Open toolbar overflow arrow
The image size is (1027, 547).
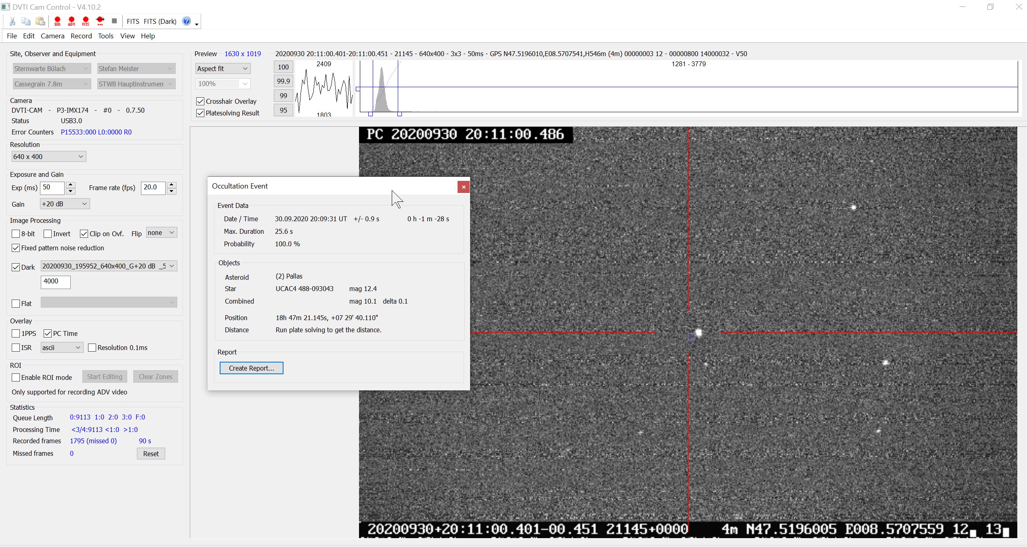tap(197, 24)
